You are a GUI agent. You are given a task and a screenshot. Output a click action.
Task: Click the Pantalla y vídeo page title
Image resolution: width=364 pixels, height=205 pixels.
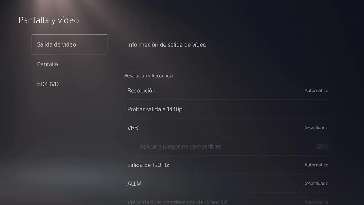click(48, 20)
